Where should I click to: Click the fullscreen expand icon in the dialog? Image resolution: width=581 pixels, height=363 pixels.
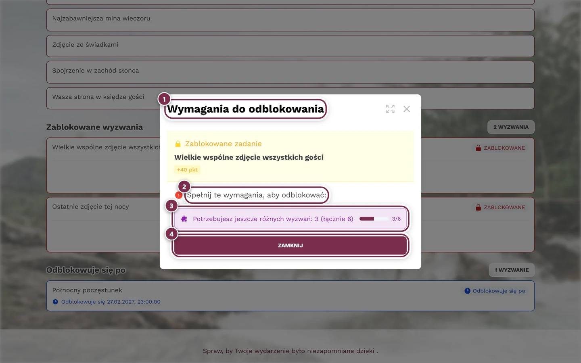[x=390, y=109]
